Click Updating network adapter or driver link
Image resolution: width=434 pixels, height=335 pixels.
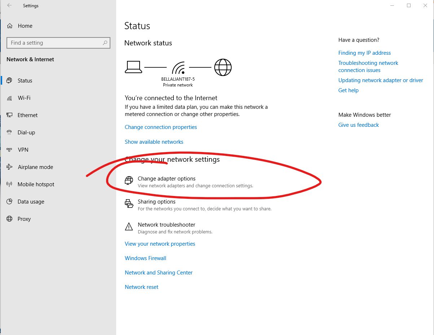(x=381, y=80)
